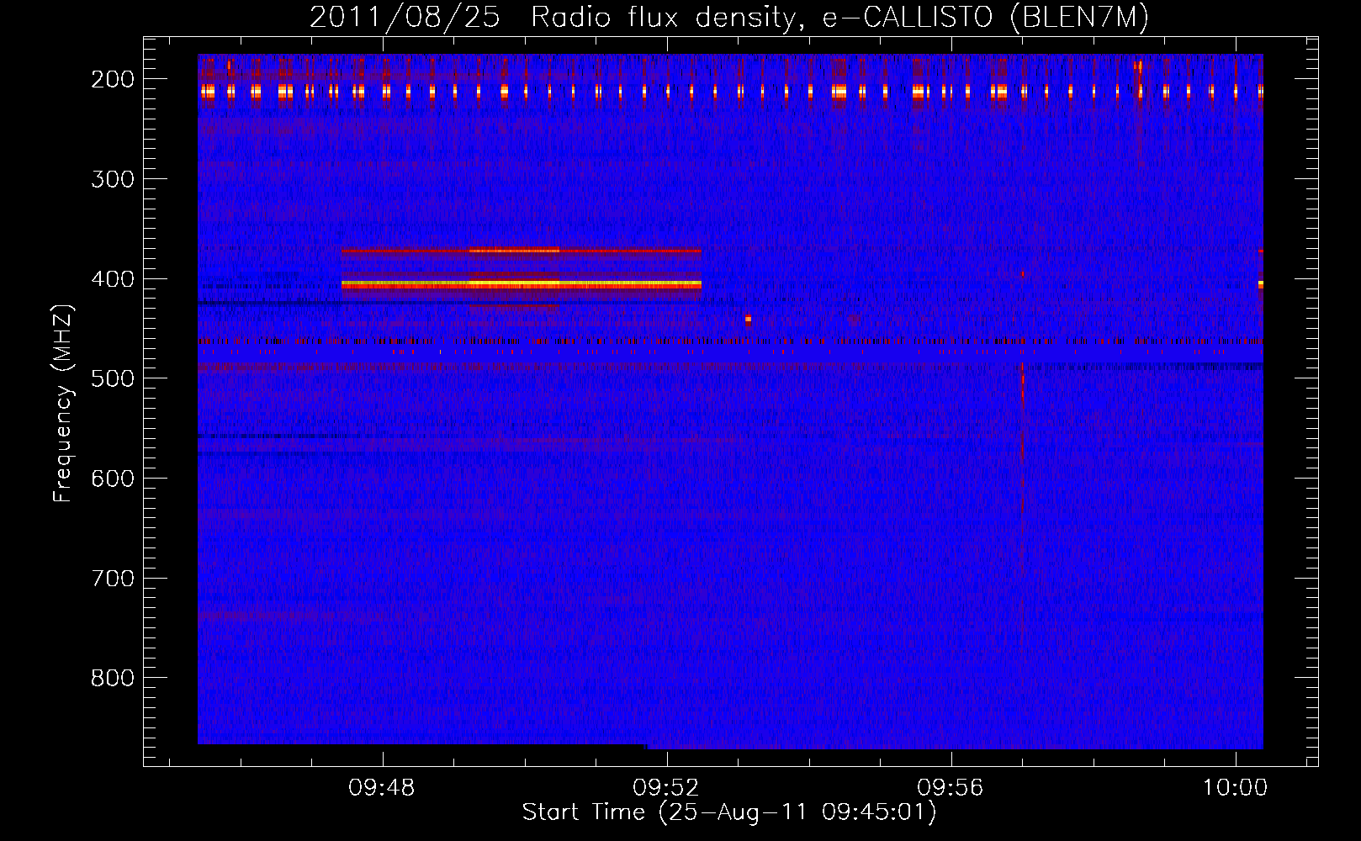Image resolution: width=1361 pixels, height=841 pixels.
Task: Click the 'Frequency (MHZ)' axis label
Action: (63, 403)
